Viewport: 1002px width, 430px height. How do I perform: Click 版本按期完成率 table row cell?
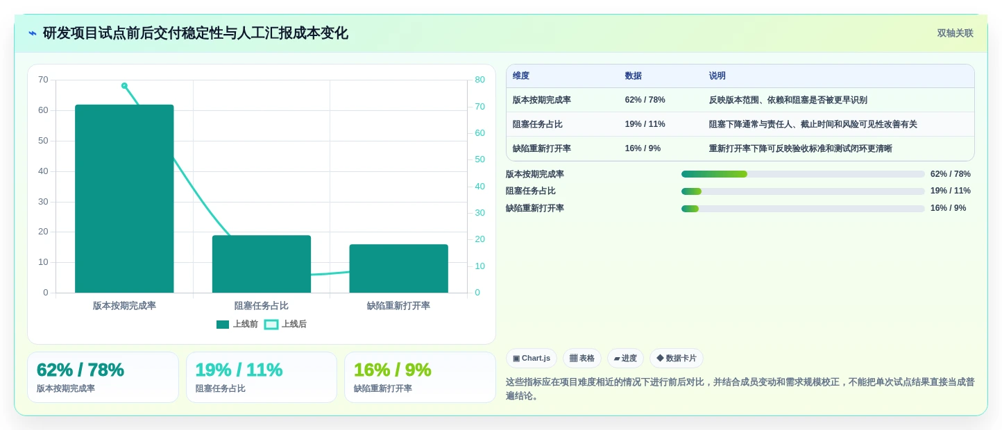[542, 100]
